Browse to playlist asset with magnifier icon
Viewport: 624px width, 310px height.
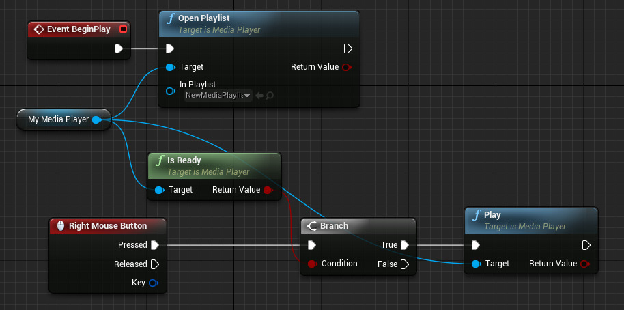pos(270,96)
